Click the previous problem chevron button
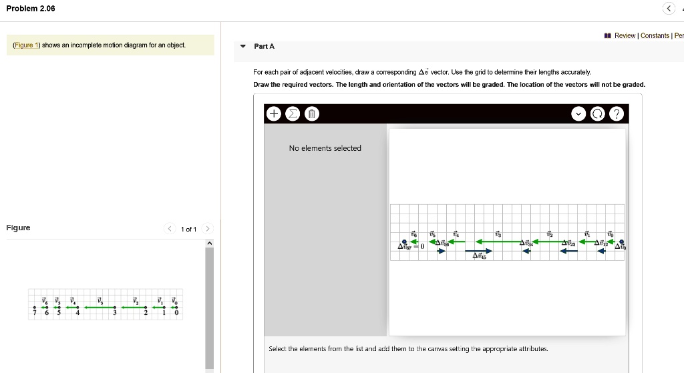The width and height of the screenshot is (684, 373). 668,8
